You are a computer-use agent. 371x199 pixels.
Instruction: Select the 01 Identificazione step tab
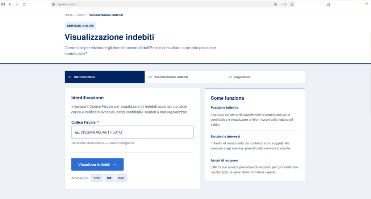point(105,77)
